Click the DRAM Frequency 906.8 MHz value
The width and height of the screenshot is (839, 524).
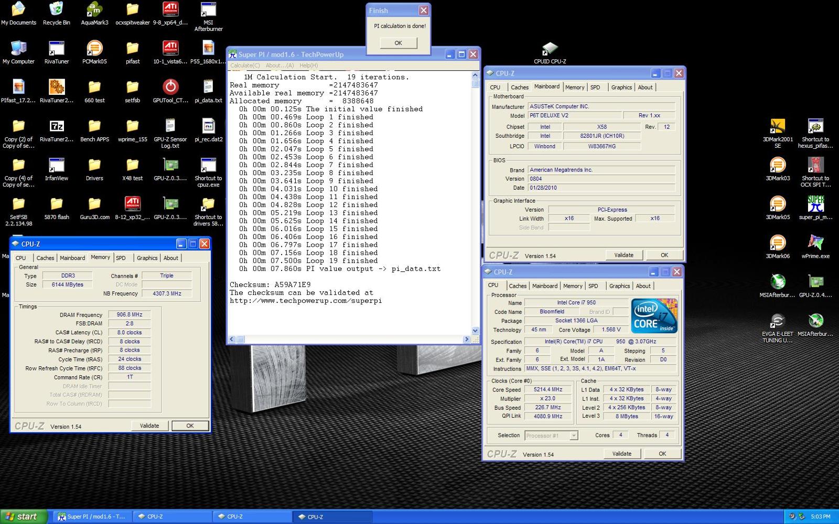click(x=130, y=314)
